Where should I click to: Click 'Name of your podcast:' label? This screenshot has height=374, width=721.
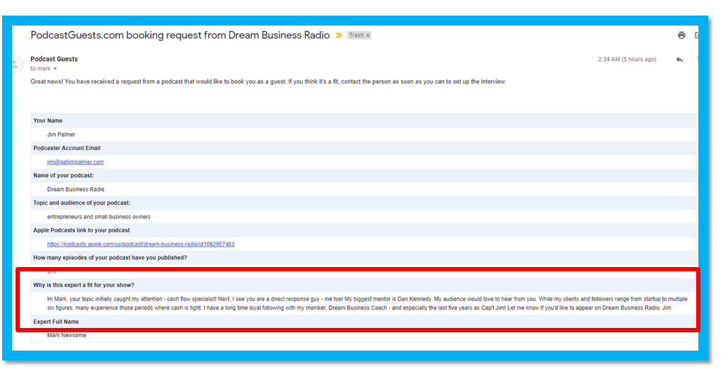click(x=64, y=176)
